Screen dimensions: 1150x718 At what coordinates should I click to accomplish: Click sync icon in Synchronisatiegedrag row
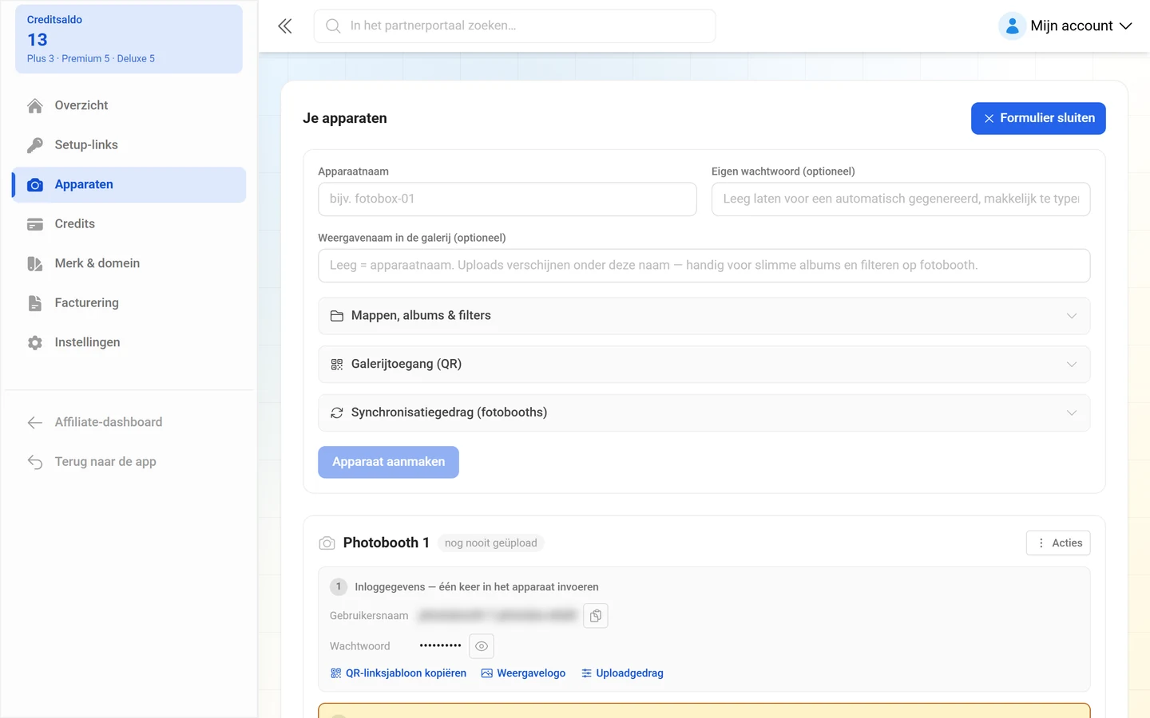point(337,412)
